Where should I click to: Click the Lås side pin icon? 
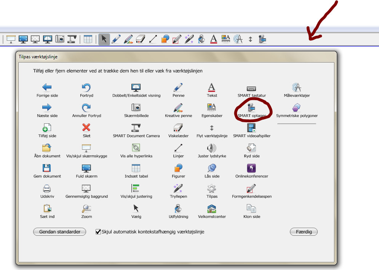(x=212, y=168)
